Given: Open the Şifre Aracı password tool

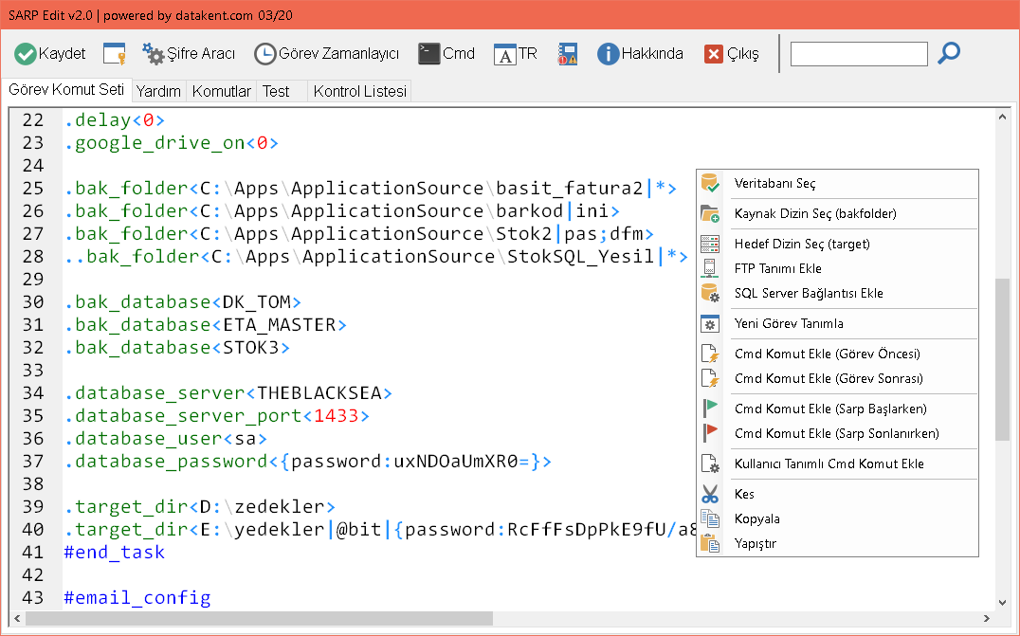Looking at the screenshot, I should 188,54.
